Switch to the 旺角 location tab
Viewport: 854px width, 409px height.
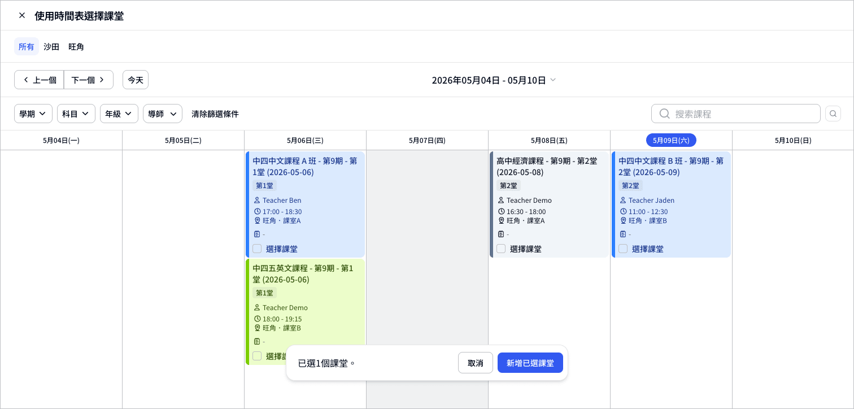(x=76, y=46)
